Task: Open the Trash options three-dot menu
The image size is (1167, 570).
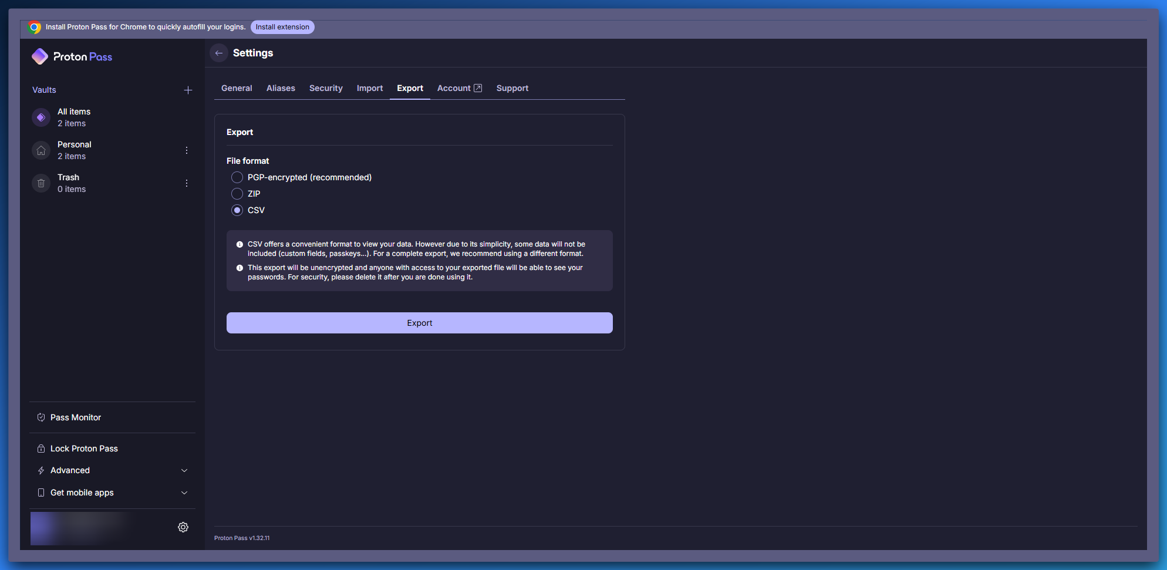Action: click(x=187, y=183)
